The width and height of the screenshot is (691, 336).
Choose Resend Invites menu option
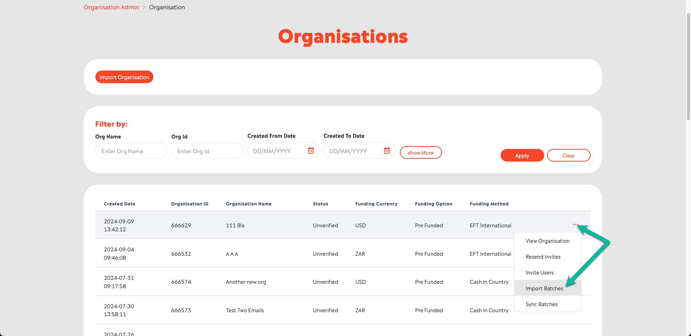(543, 257)
